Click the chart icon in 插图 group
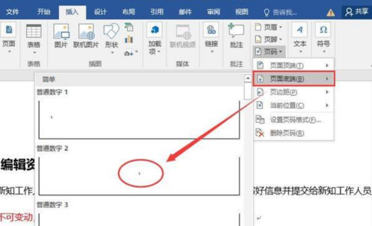 coord(129,40)
